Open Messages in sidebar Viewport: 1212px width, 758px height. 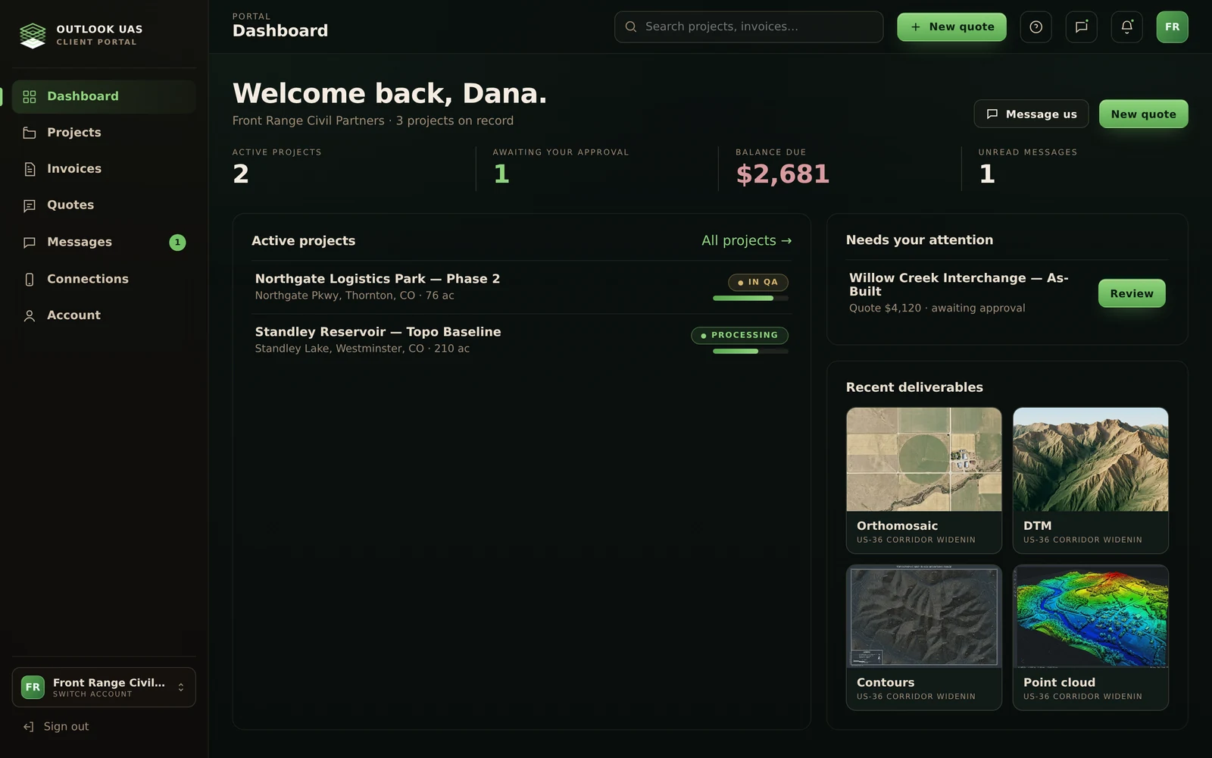coord(104,243)
